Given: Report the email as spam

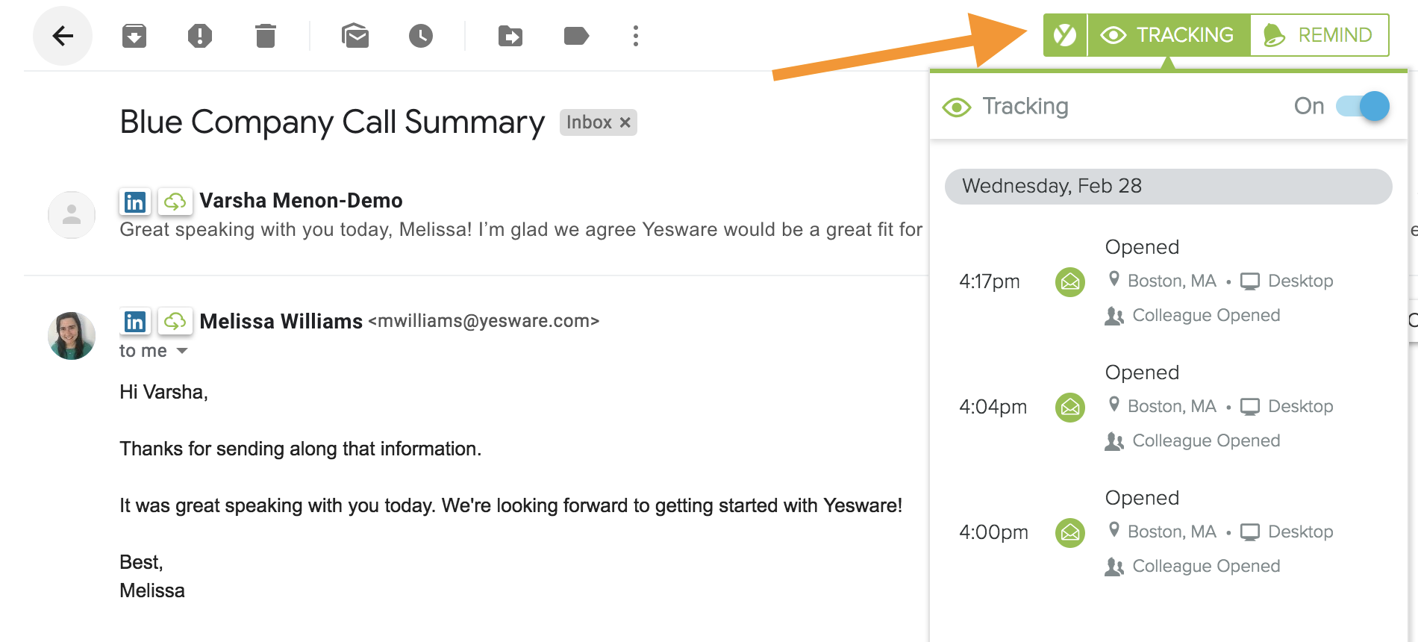Looking at the screenshot, I should coord(199,36).
